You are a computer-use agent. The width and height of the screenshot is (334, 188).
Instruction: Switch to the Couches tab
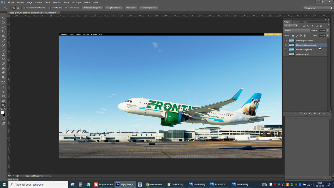point(296,22)
